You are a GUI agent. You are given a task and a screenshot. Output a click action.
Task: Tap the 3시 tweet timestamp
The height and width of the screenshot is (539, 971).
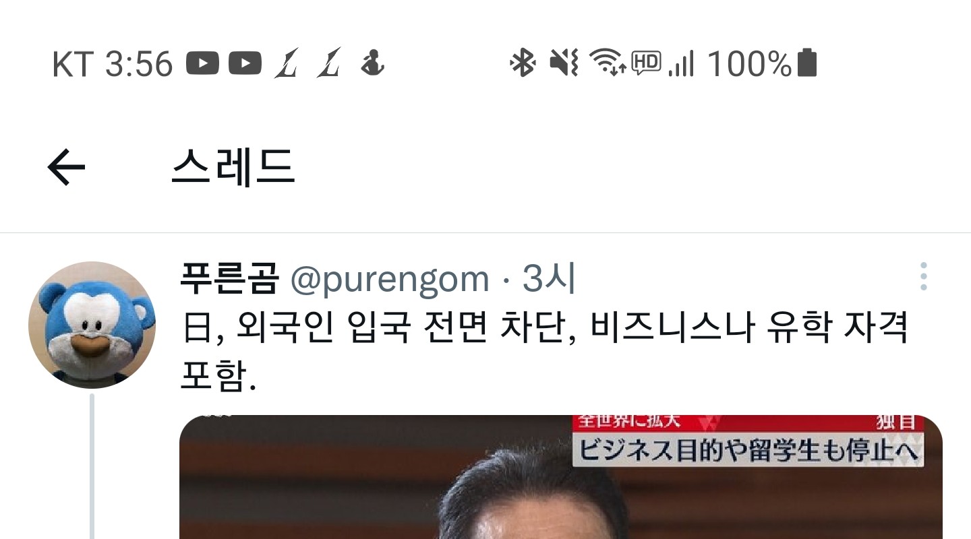pos(549,279)
